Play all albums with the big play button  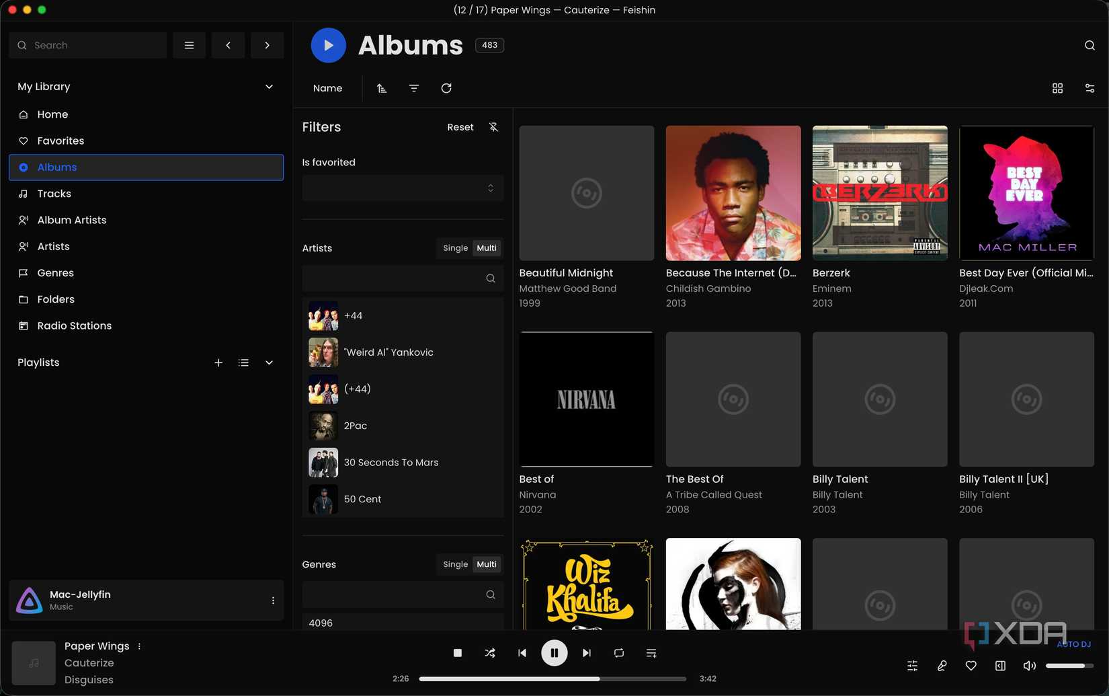point(328,45)
